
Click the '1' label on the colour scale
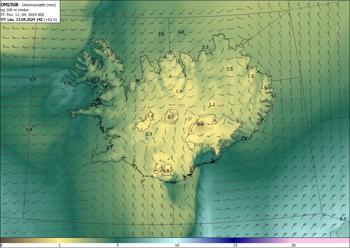click(59, 246)
